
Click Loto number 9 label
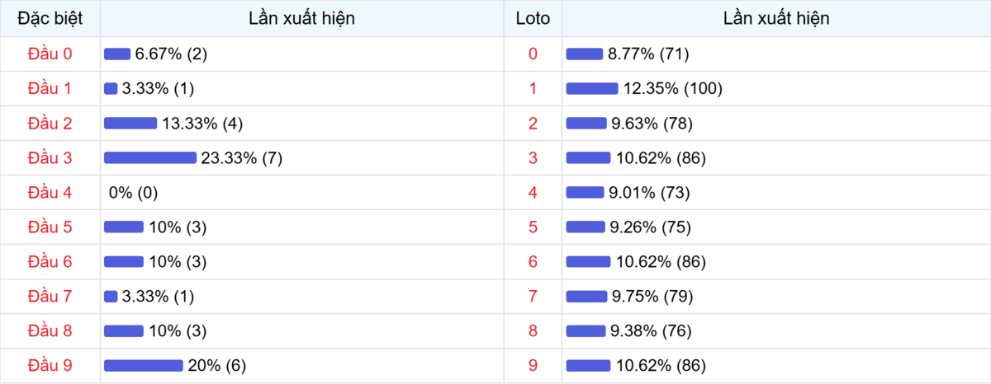533,365
